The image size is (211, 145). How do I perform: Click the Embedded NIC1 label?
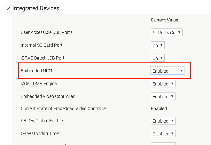36,71
